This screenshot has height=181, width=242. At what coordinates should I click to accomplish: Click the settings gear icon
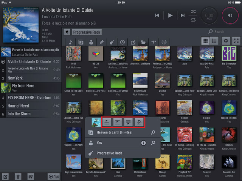coord(226,41)
